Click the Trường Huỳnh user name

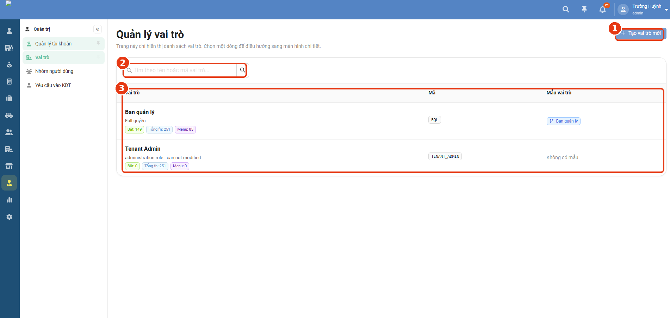647,6
